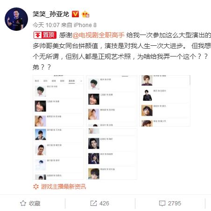Image resolution: width=211 pixels, height=211 pixels.
Task: Open the first cast-list thumbnail image
Action: tap(58, 101)
